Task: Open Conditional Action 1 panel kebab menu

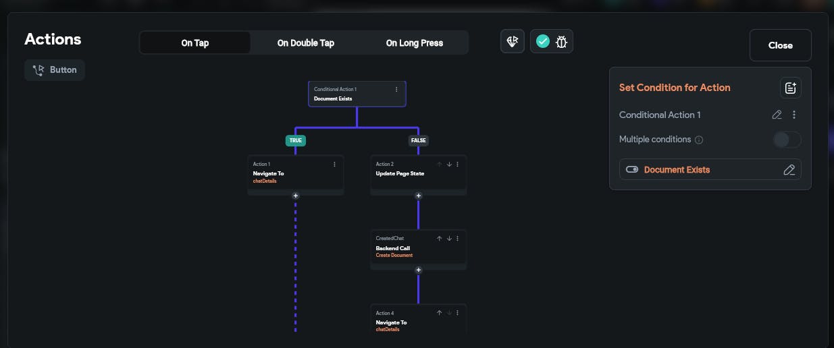Action: [794, 115]
